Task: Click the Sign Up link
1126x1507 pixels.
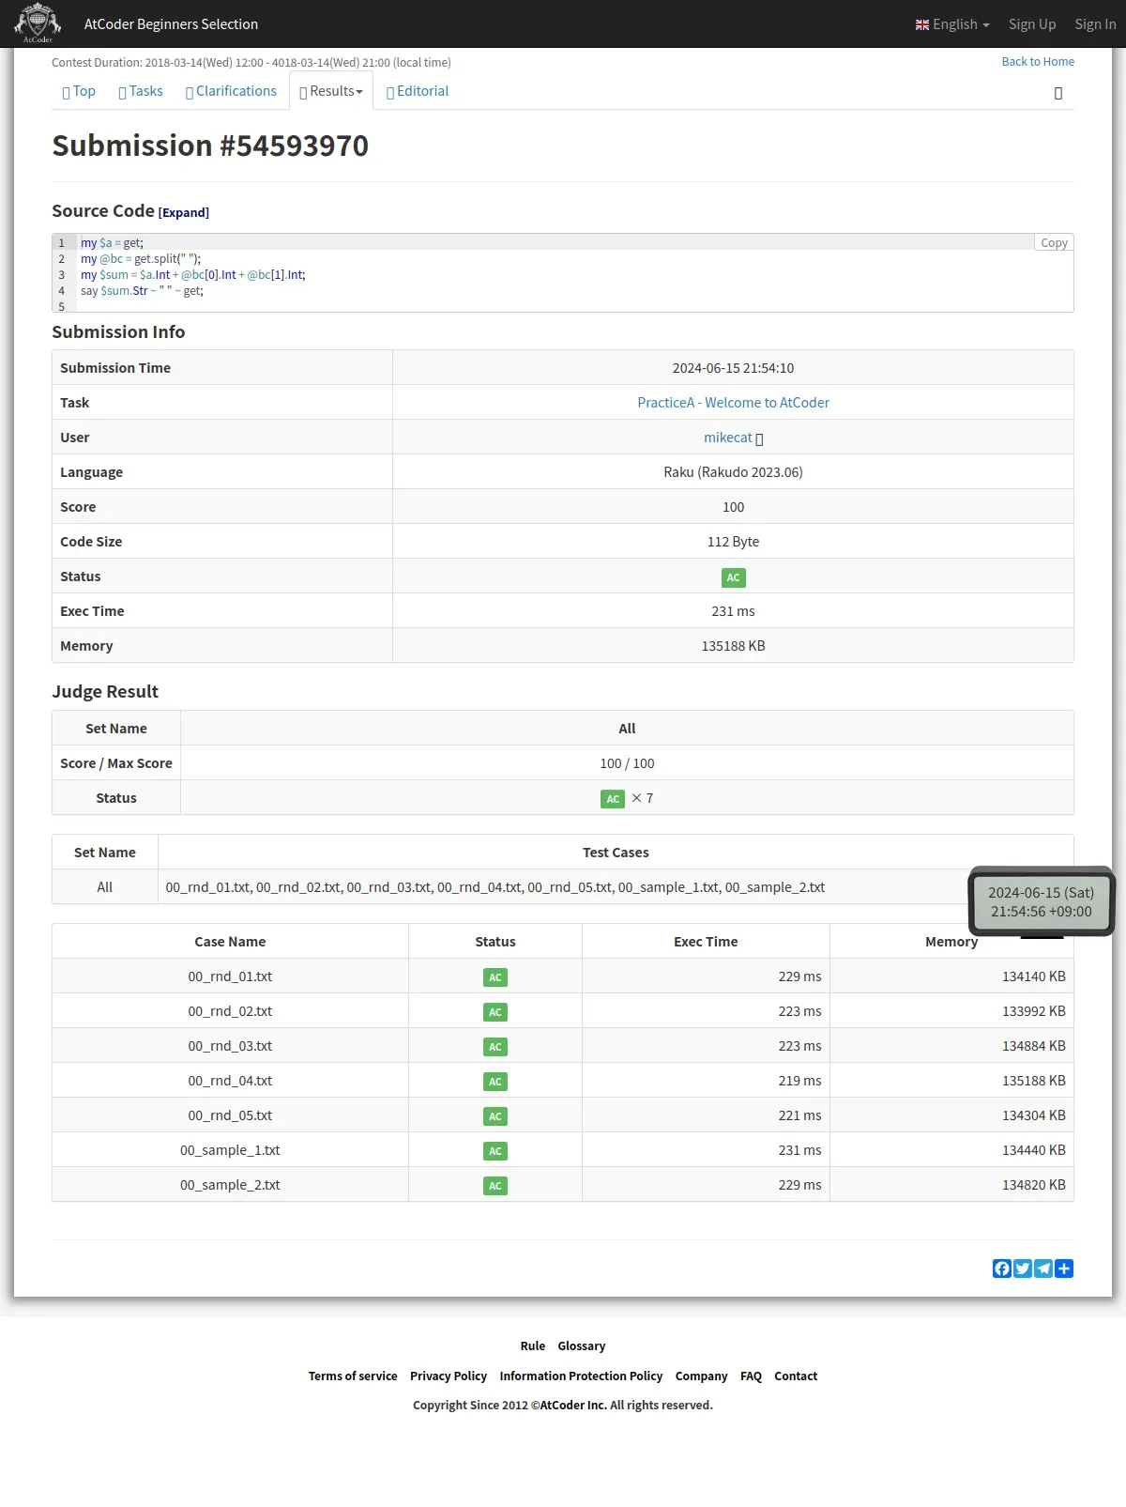Action: coord(1032,24)
